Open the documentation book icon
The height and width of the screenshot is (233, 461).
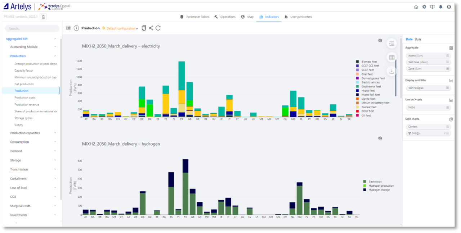pyautogui.click(x=433, y=7)
